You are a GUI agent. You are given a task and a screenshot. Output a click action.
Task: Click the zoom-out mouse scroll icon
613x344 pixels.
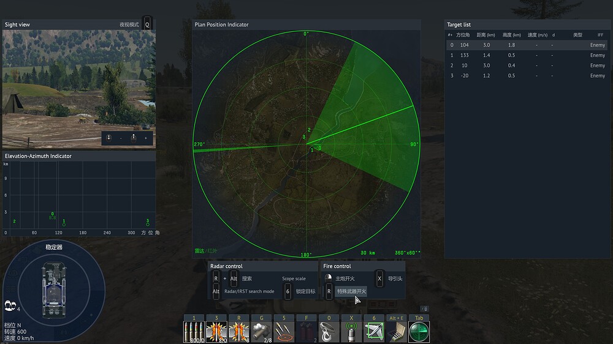point(109,138)
